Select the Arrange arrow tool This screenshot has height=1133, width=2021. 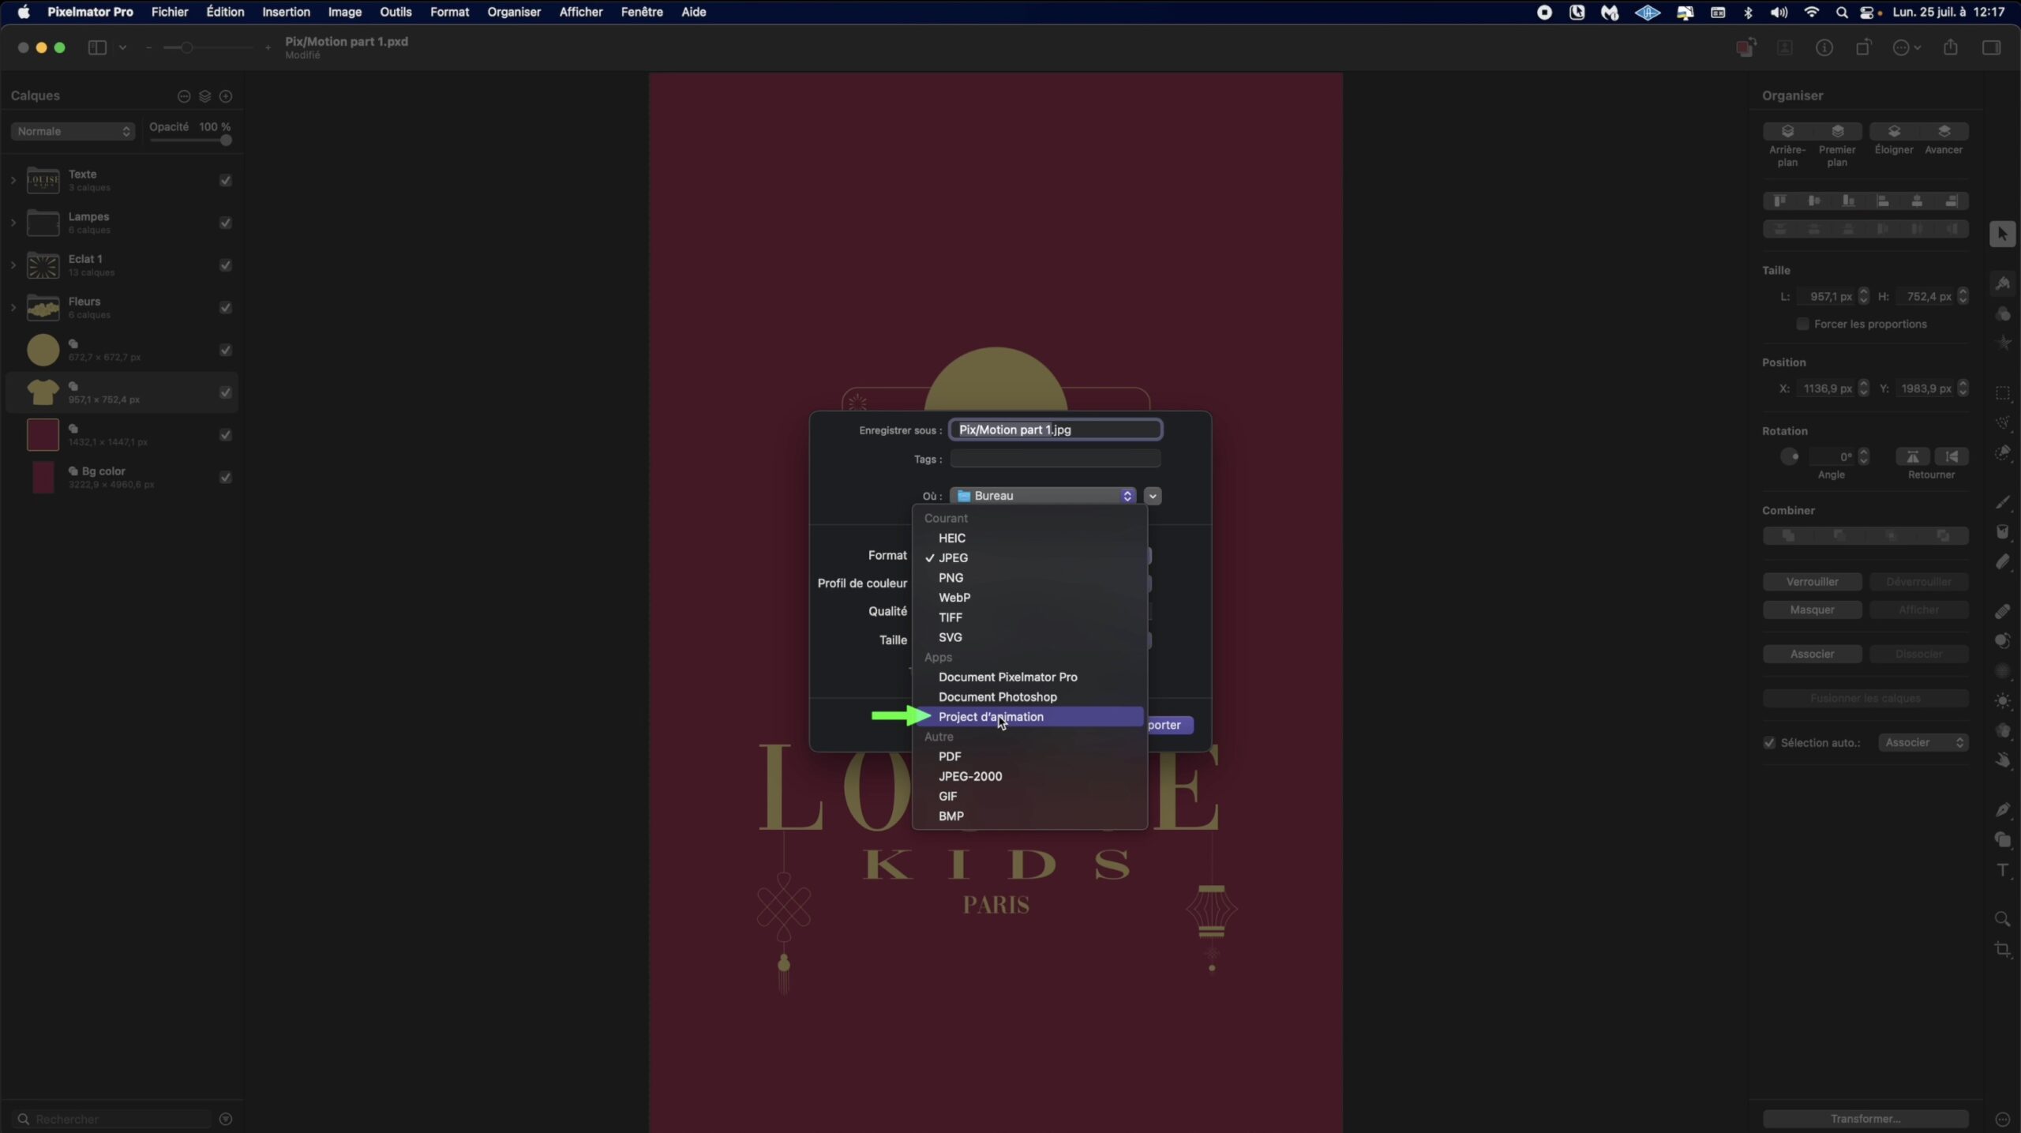[x=2003, y=234]
